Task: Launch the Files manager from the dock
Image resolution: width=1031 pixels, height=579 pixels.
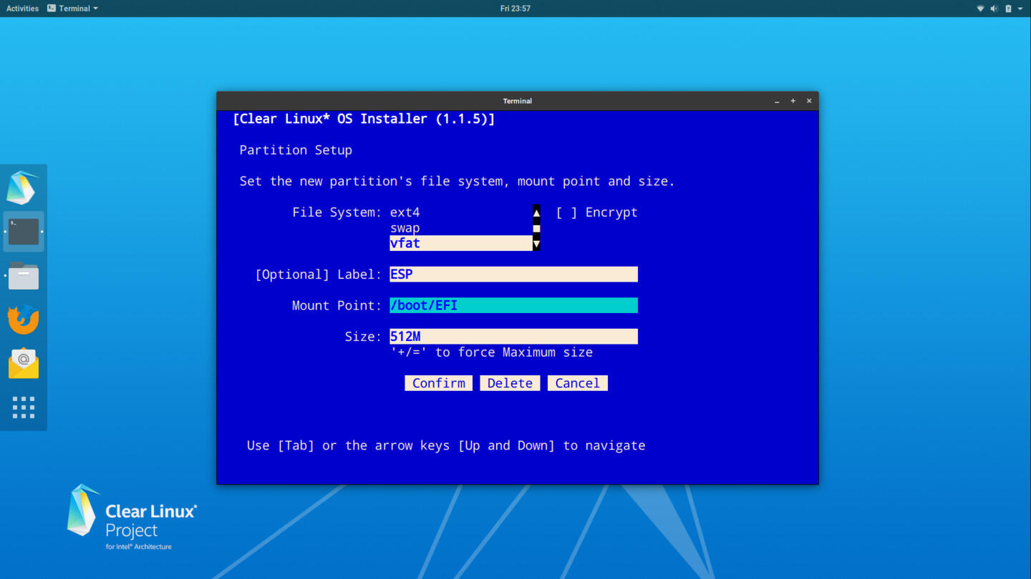Action: click(x=23, y=275)
